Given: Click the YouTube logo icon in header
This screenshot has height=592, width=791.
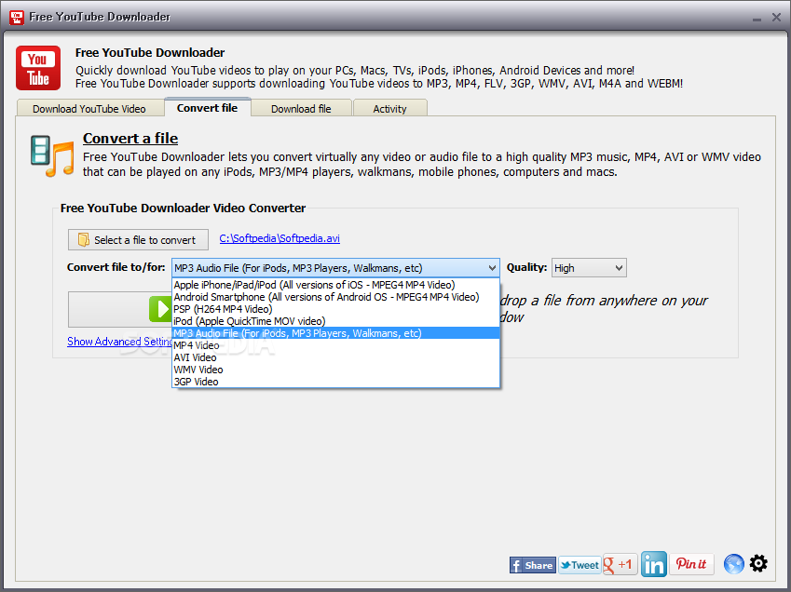Looking at the screenshot, I should click(x=38, y=68).
